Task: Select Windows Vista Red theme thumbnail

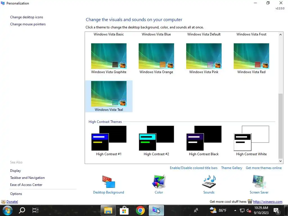Action: pos(251,56)
